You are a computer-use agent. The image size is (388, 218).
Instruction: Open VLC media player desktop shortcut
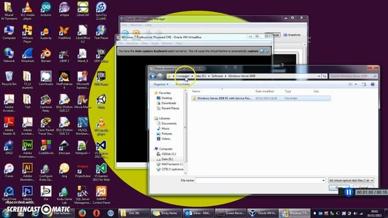[x=27, y=11]
